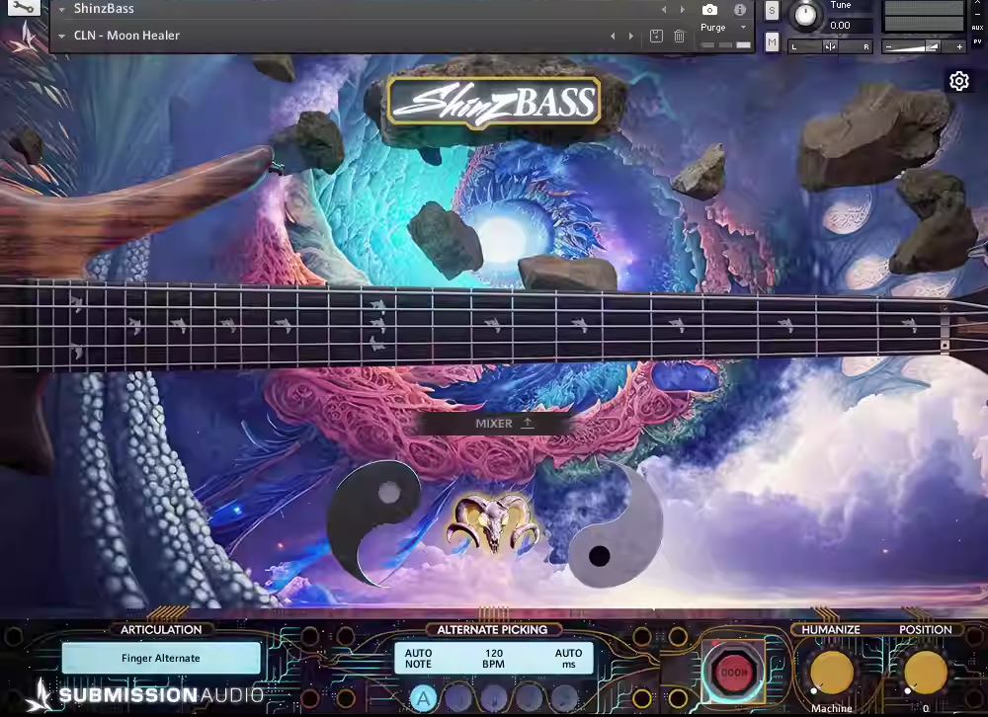The height and width of the screenshot is (717, 988).
Task: Click the CLN - Moon Healer snapshot name
Action: point(126,36)
